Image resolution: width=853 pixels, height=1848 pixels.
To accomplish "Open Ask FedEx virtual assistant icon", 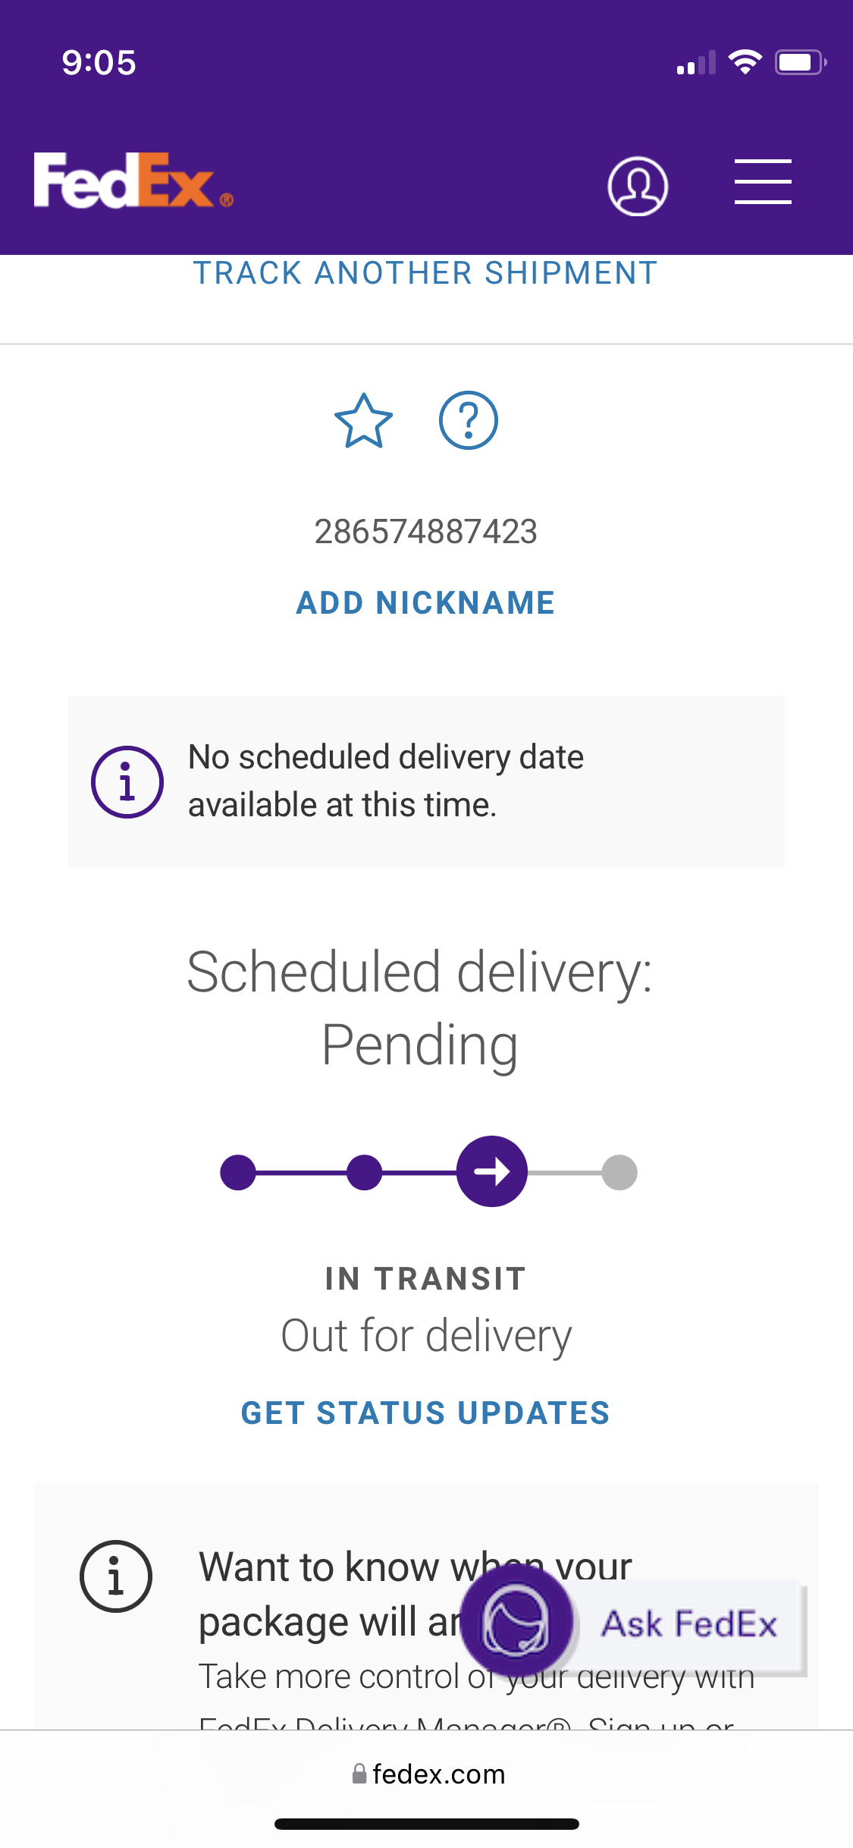I will tap(516, 1622).
